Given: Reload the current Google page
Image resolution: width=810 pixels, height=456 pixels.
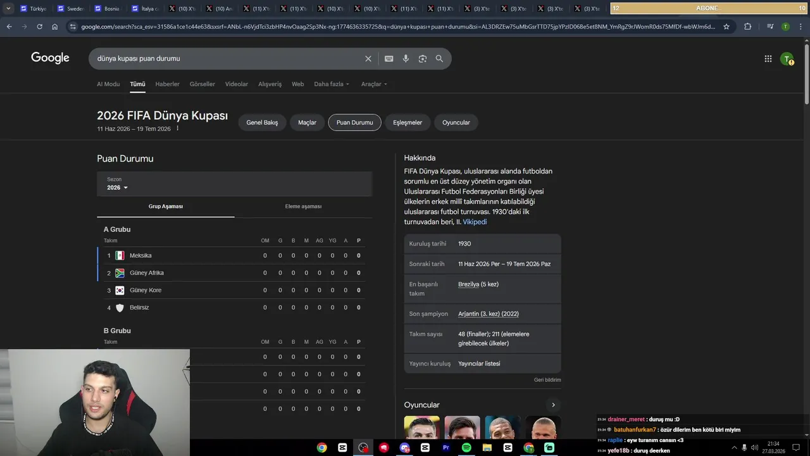Looking at the screenshot, I should [39, 27].
